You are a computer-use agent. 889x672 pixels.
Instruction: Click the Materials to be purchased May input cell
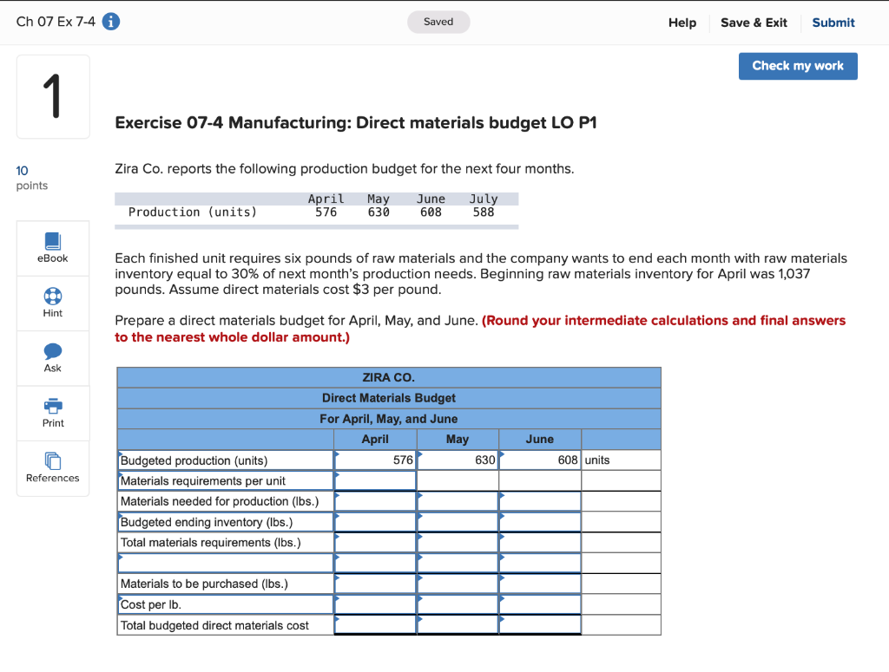(x=458, y=584)
